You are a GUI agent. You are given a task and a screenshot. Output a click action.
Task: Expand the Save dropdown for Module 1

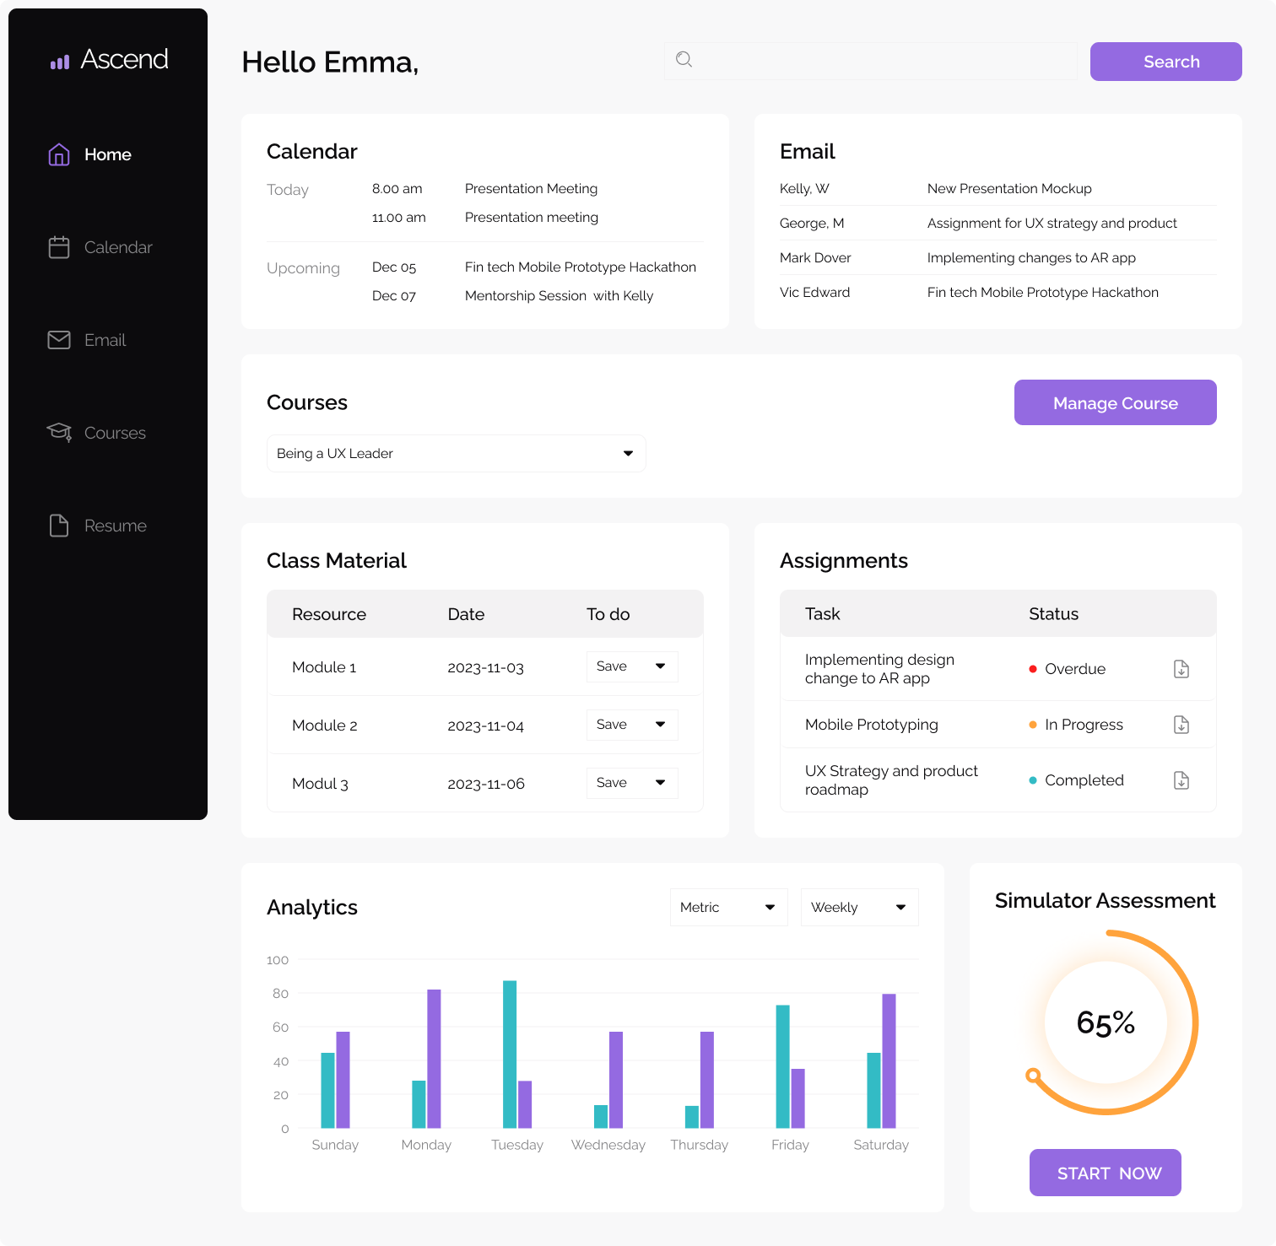pyautogui.click(x=632, y=666)
